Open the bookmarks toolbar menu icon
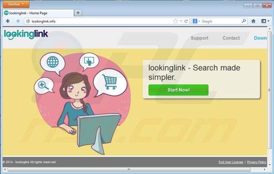The height and width of the screenshot is (174, 274). coord(265,21)
